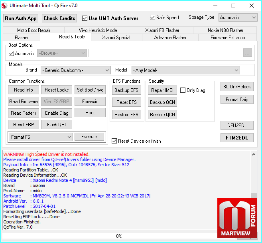Click the Resetting FRP Lock......Done line
The height and width of the screenshot is (243, 262).
pos(32,217)
